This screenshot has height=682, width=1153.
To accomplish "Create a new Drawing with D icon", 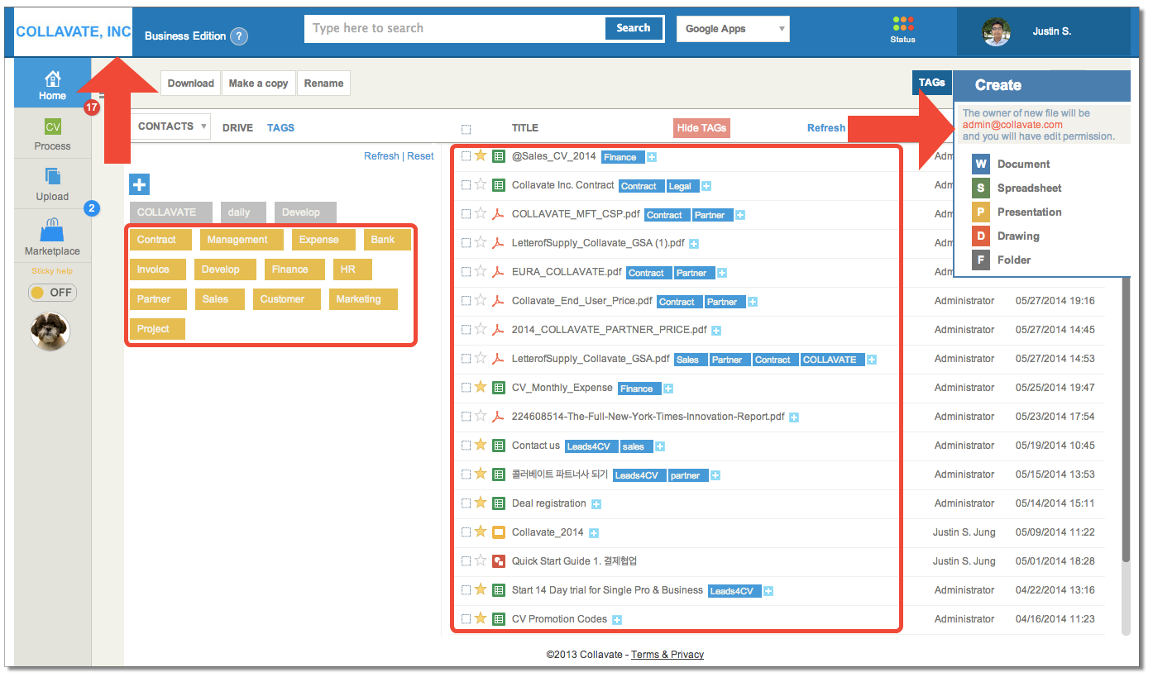I will [x=981, y=236].
